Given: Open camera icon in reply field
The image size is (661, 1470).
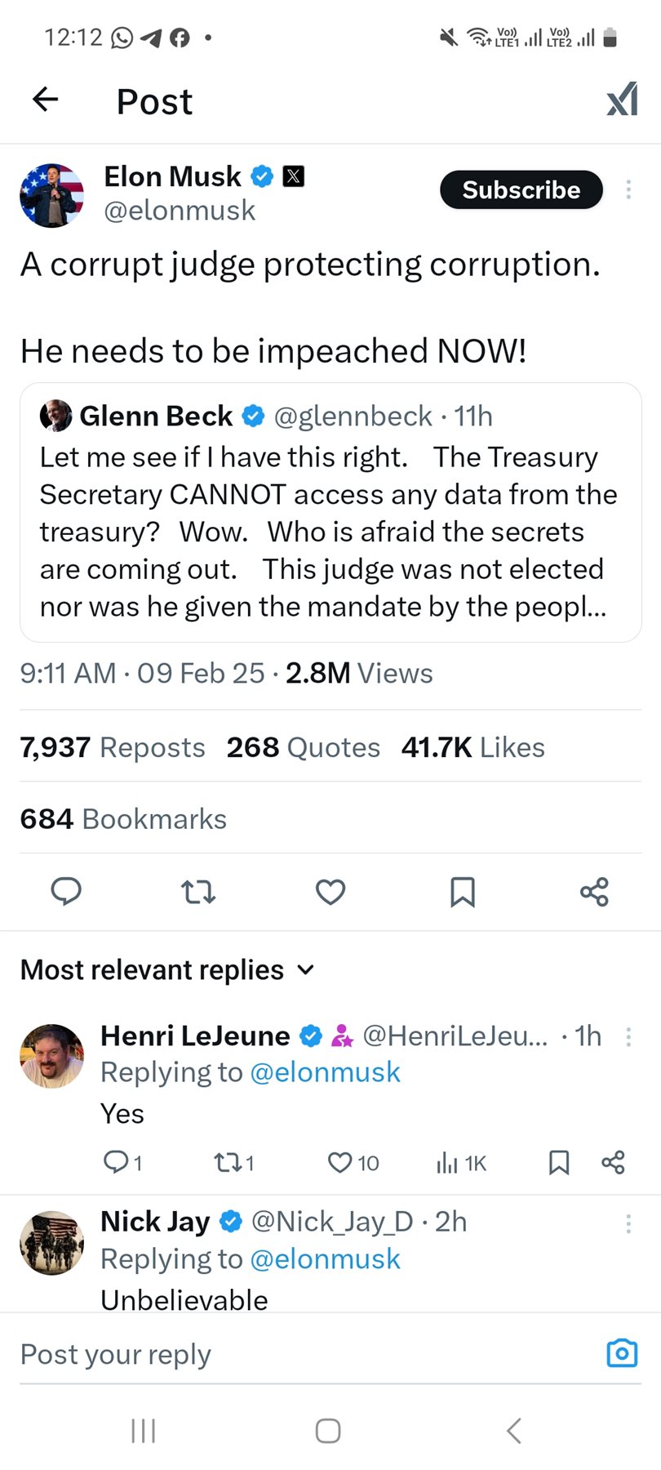Looking at the screenshot, I should point(622,1353).
